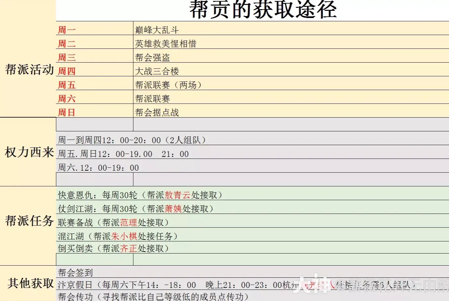Select the 周一到周四 schedule row

131,140
